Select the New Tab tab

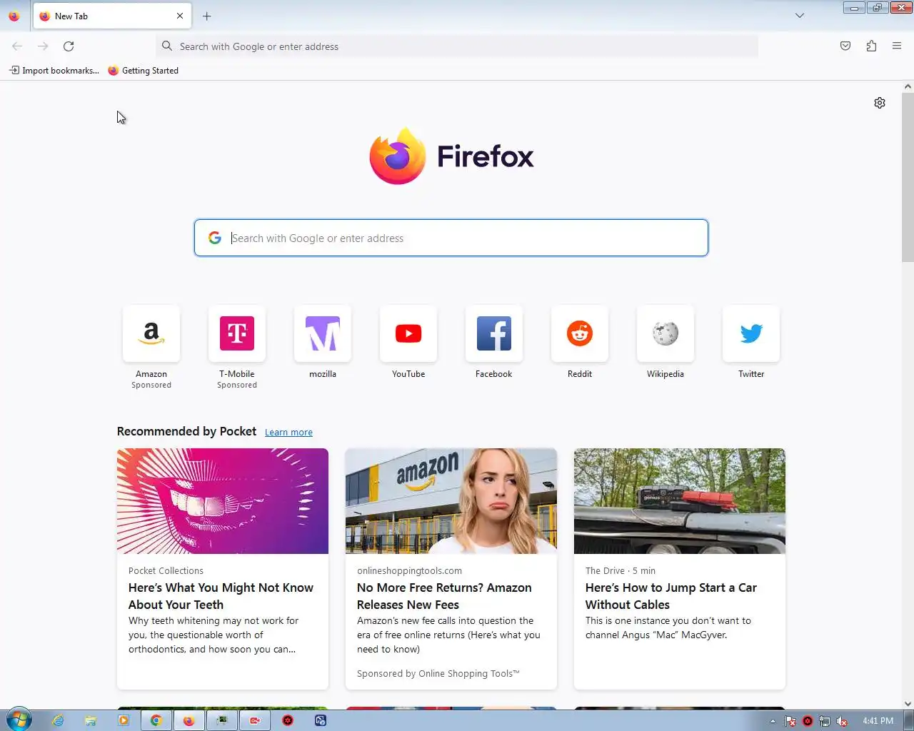coord(111,16)
